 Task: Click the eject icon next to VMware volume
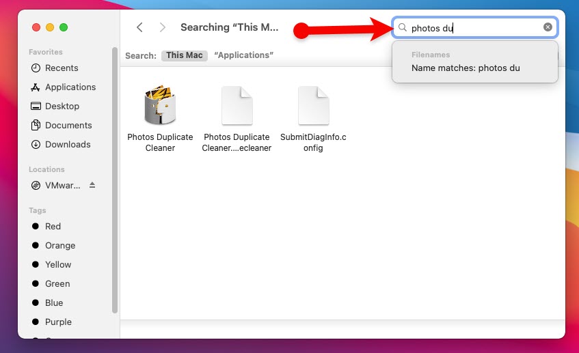point(92,186)
